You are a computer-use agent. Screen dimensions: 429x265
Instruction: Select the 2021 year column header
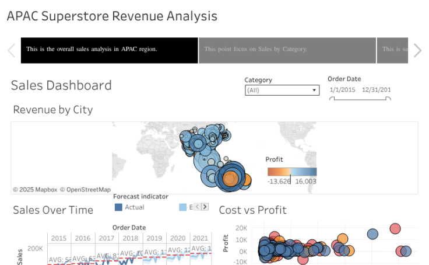pyautogui.click(x=200, y=238)
